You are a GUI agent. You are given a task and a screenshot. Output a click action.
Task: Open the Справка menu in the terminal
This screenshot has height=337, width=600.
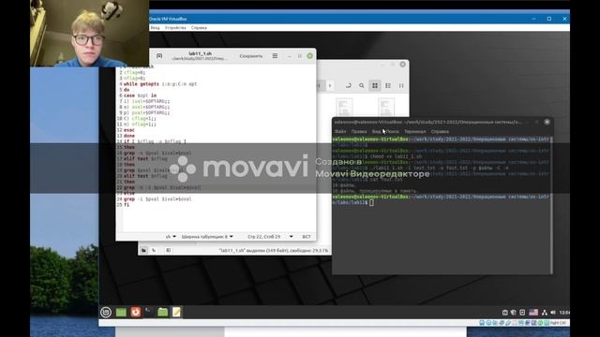tap(440, 131)
